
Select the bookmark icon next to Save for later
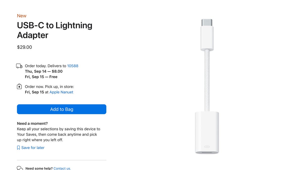pyautogui.click(x=18, y=147)
